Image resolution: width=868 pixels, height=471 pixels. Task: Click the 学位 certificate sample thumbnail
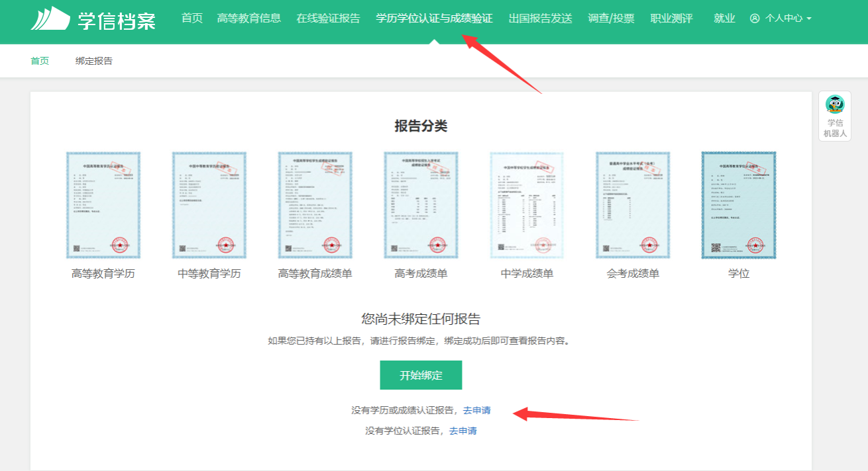click(x=739, y=205)
